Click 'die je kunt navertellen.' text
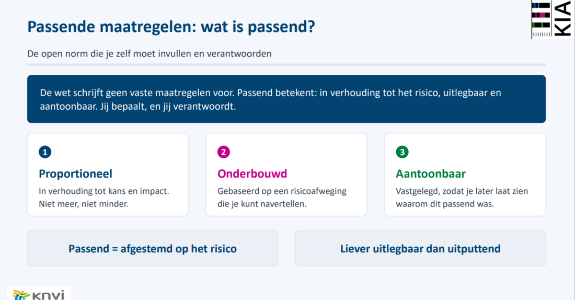The width and height of the screenshot is (575, 300). point(262,204)
